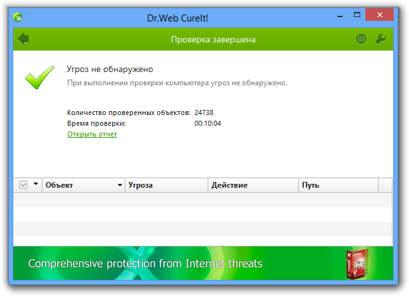Click the При выполнении проверки компьютера description
409x297 pixels.
[177, 83]
